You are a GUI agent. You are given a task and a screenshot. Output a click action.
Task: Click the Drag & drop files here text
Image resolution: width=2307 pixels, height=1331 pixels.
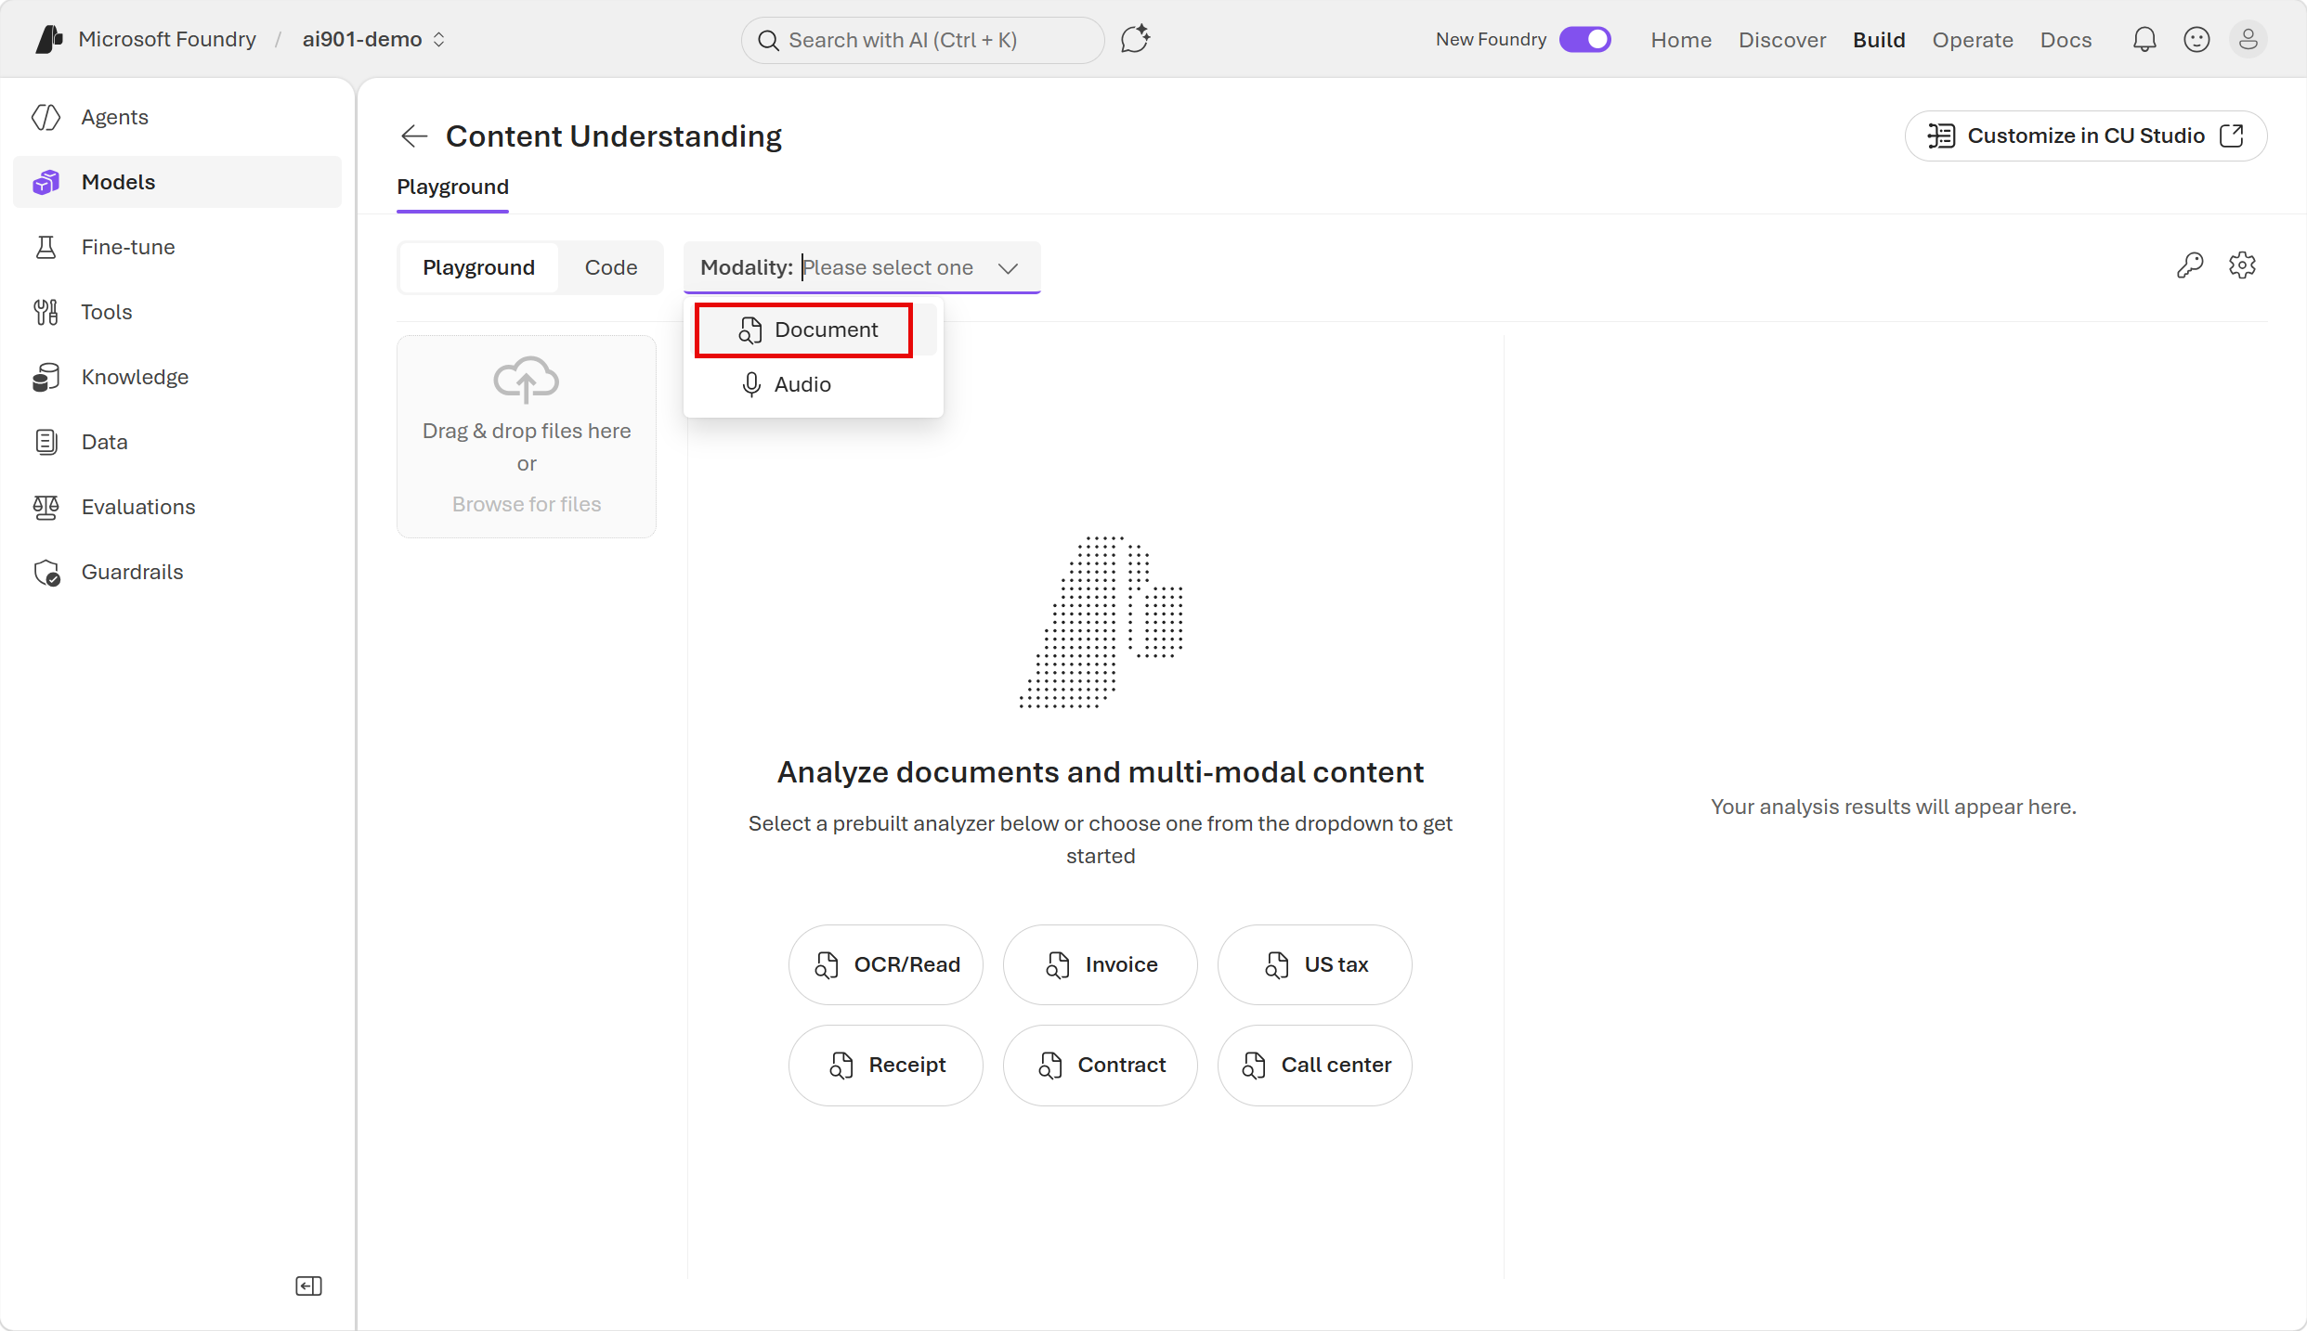[x=527, y=431]
